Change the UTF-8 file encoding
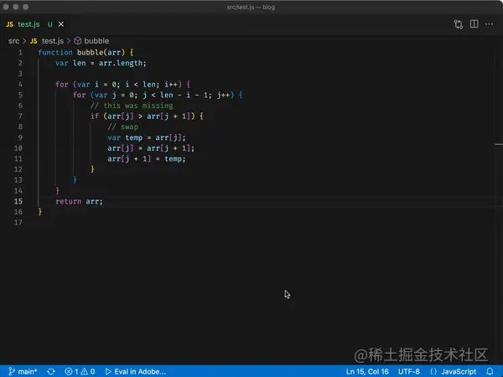Screen dimensions: 503x377 pyautogui.click(x=409, y=371)
